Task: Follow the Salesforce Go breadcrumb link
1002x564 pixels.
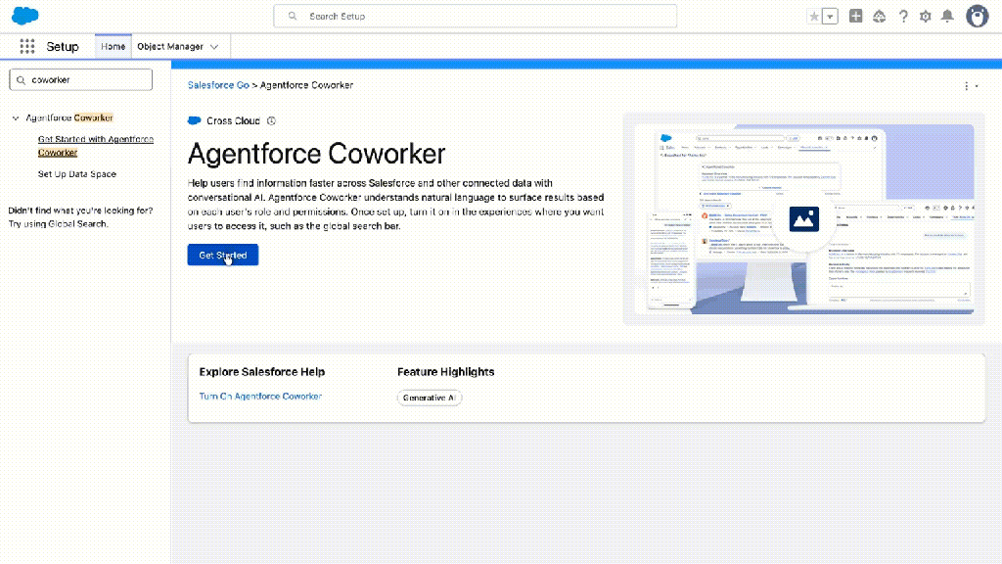Action: (x=218, y=85)
